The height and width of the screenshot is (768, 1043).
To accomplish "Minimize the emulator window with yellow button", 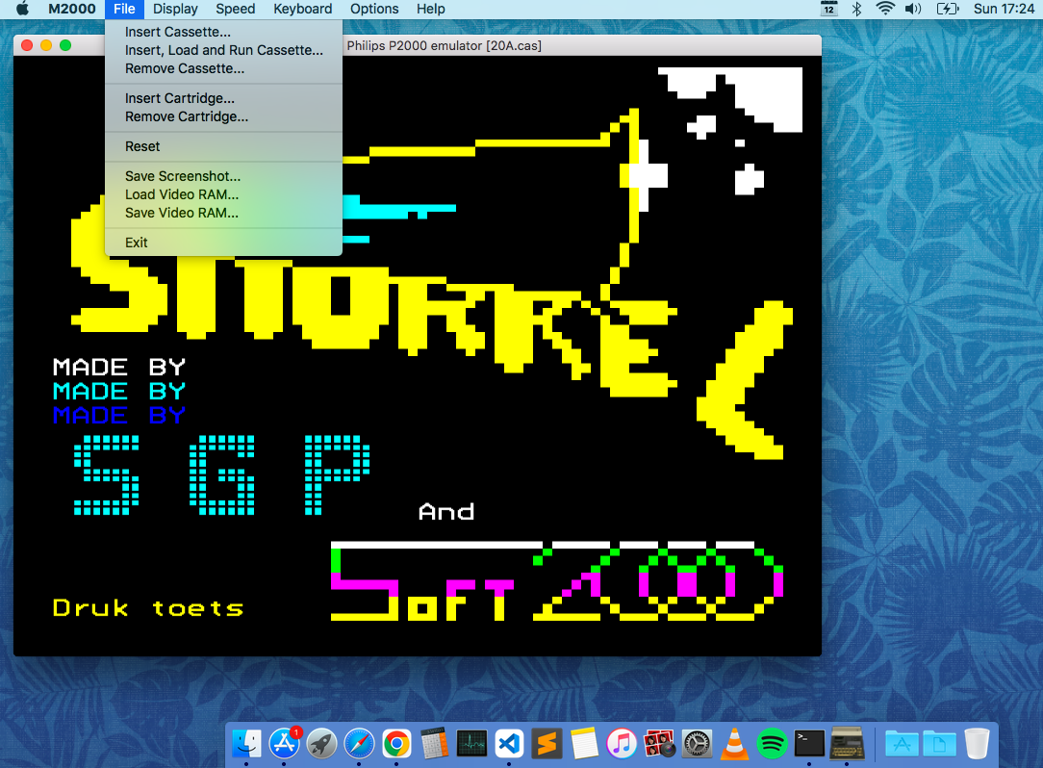I will (x=46, y=45).
